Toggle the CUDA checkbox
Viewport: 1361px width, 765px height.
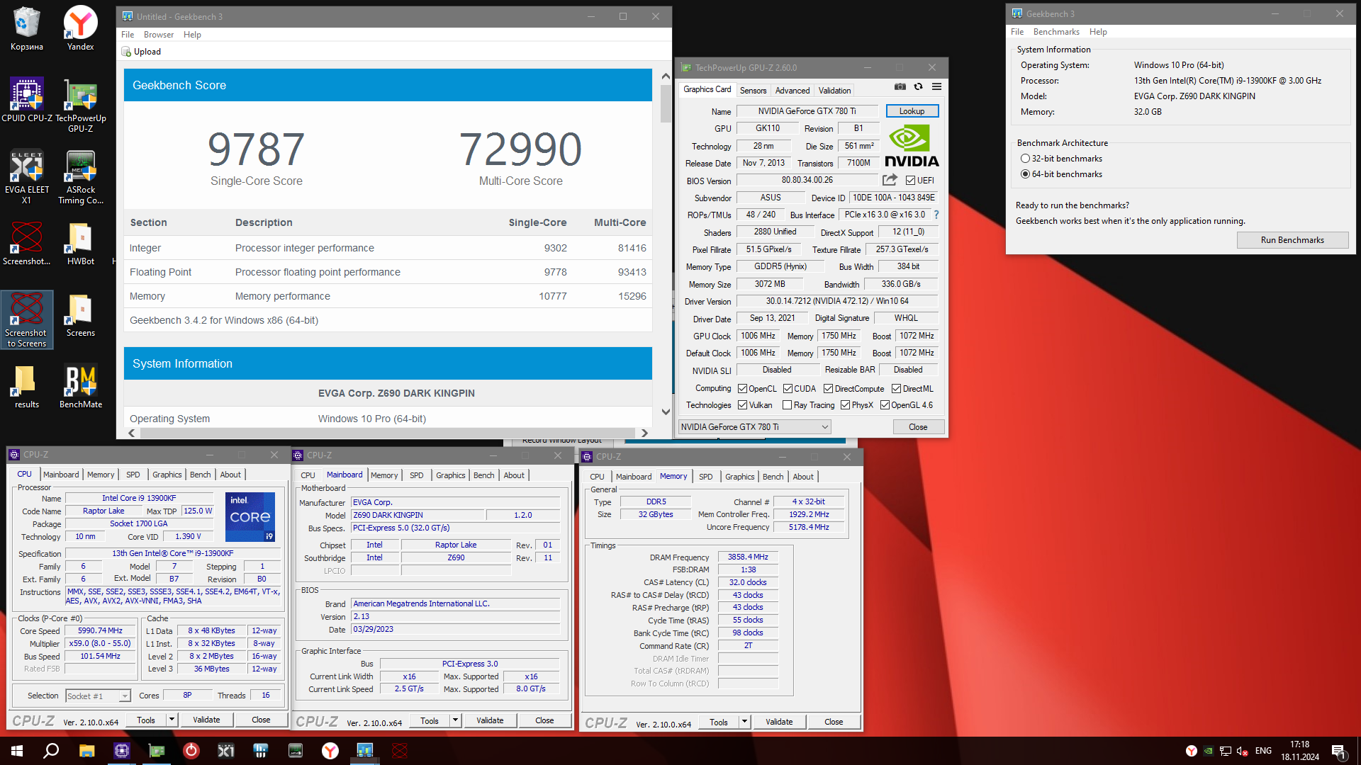788,389
